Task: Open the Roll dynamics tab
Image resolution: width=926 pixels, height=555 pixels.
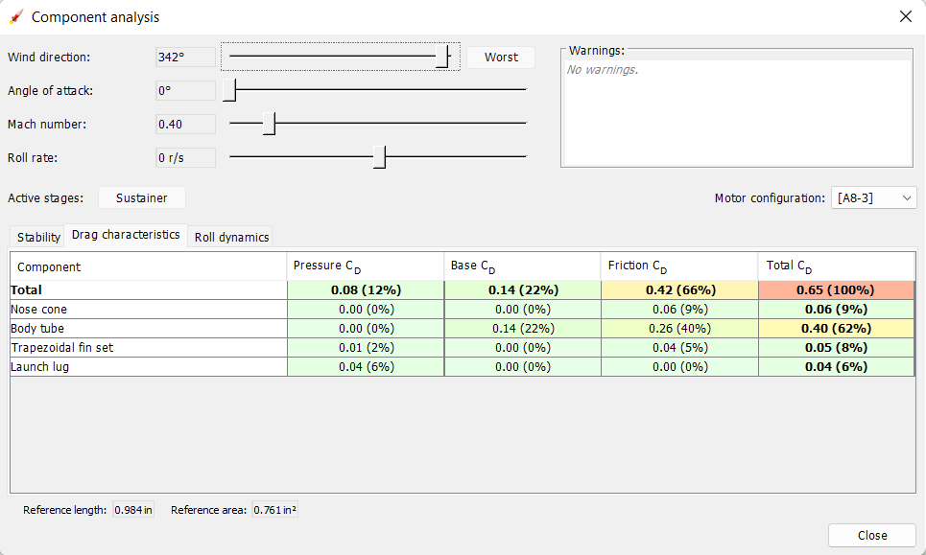Action: point(231,237)
